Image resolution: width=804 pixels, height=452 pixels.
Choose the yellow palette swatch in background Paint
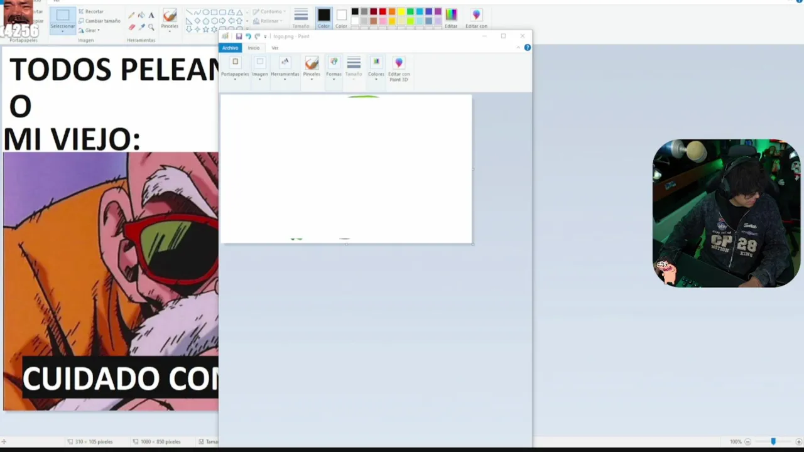tap(401, 11)
